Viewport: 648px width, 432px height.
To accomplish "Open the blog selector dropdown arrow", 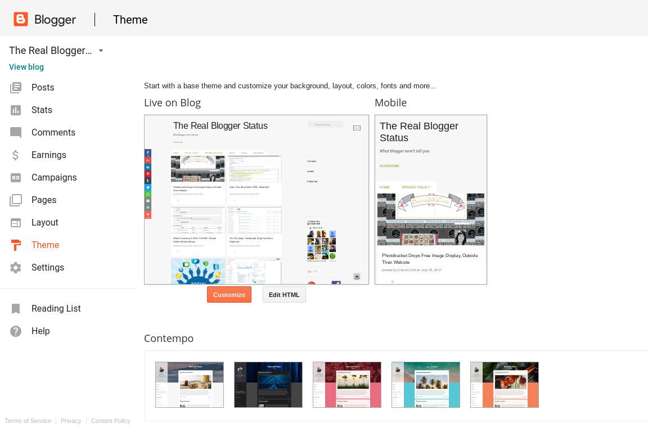I will [x=101, y=51].
